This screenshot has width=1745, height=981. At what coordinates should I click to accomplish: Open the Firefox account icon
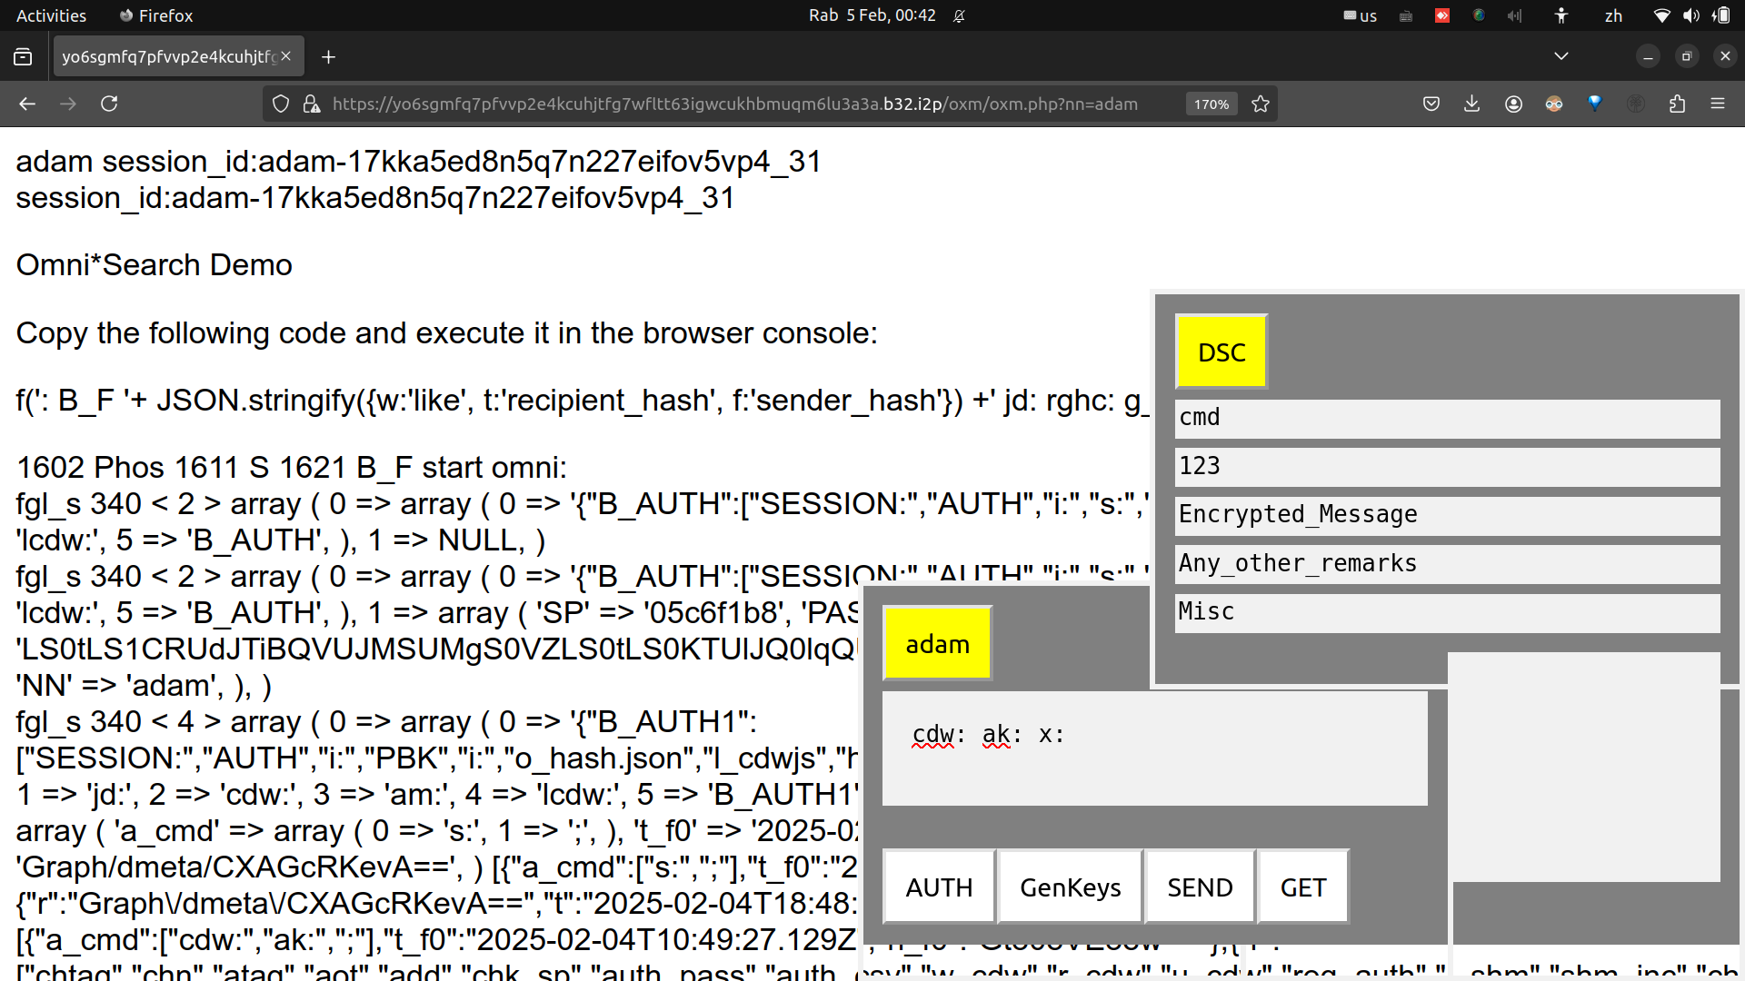click(x=1513, y=104)
